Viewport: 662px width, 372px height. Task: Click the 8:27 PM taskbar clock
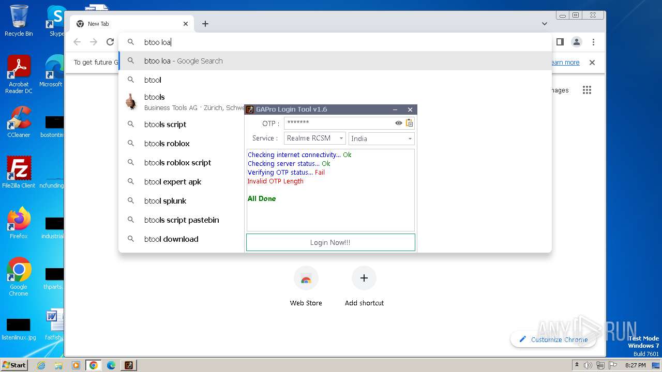point(636,365)
